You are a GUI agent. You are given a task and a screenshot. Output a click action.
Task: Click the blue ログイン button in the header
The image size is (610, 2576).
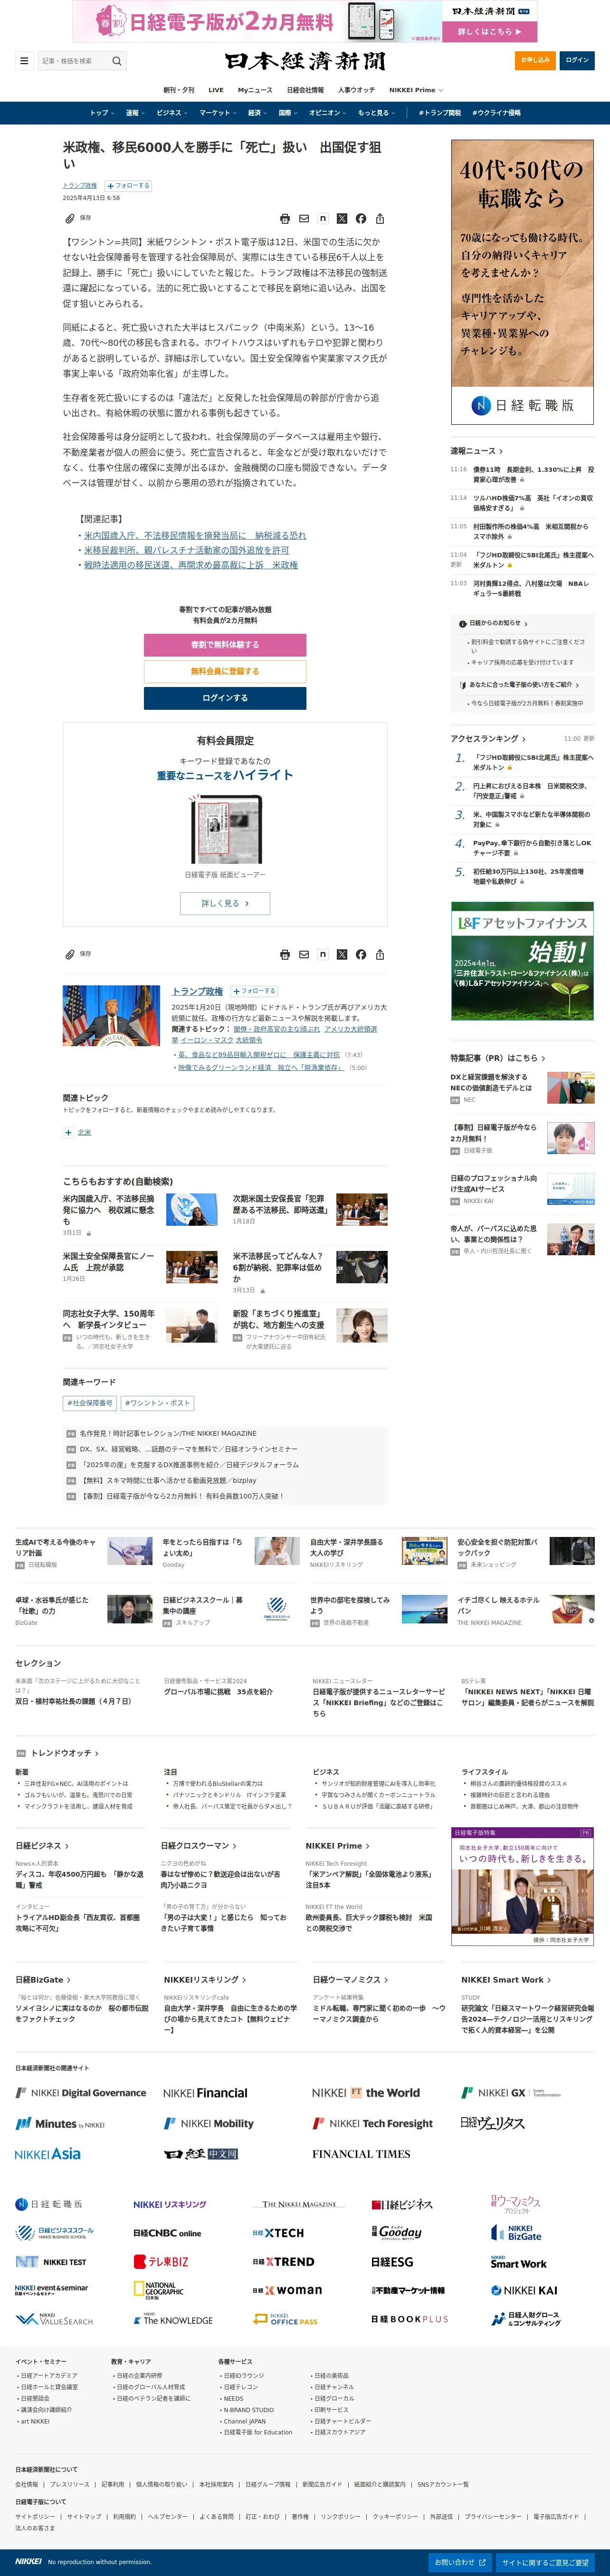(x=577, y=60)
